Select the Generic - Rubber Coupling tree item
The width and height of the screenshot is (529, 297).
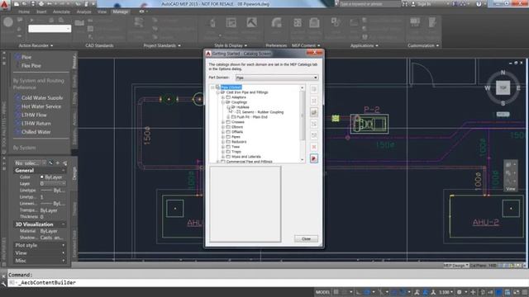coord(263,112)
